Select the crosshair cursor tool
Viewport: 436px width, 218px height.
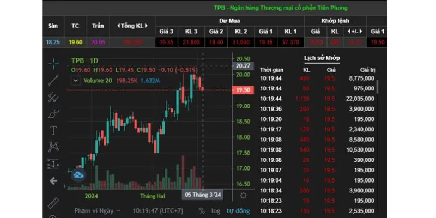(x=53, y=64)
